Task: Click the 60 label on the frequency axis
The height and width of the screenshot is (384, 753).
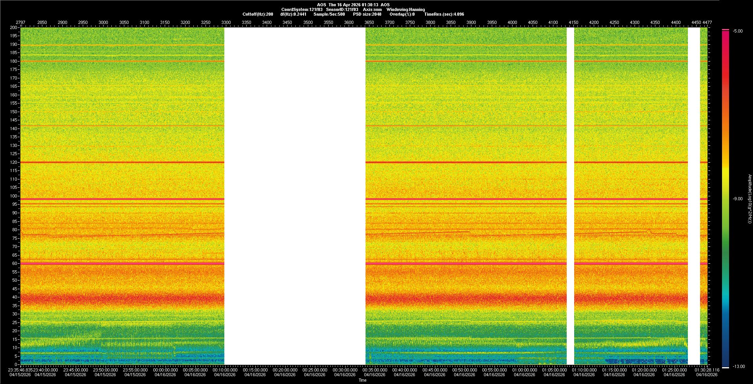Action: coord(15,264)
